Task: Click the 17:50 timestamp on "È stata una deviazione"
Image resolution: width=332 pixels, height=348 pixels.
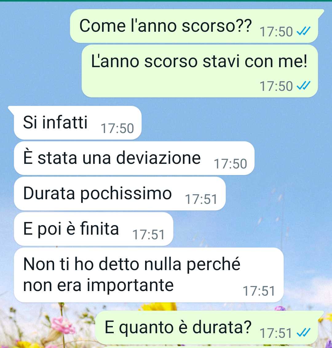Action: click(230, 164)
